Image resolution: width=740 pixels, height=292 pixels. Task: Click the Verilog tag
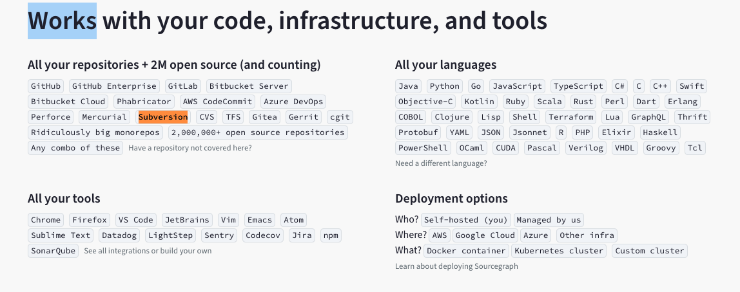click(x=586, y=148)
